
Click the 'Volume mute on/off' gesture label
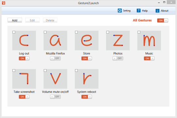coord(55,92)
